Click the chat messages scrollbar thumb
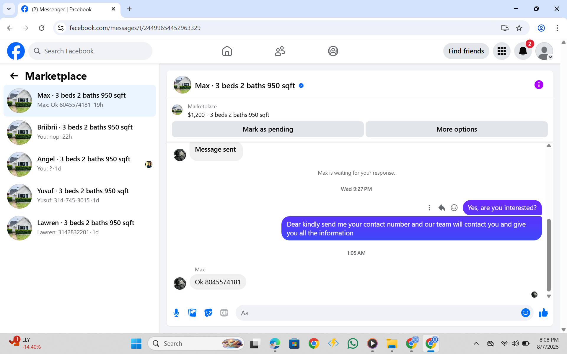The width and height of the screenshot is (567, 354). tap(549, 255)
